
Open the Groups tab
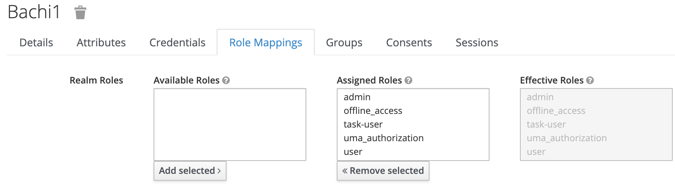click(344, 43)
